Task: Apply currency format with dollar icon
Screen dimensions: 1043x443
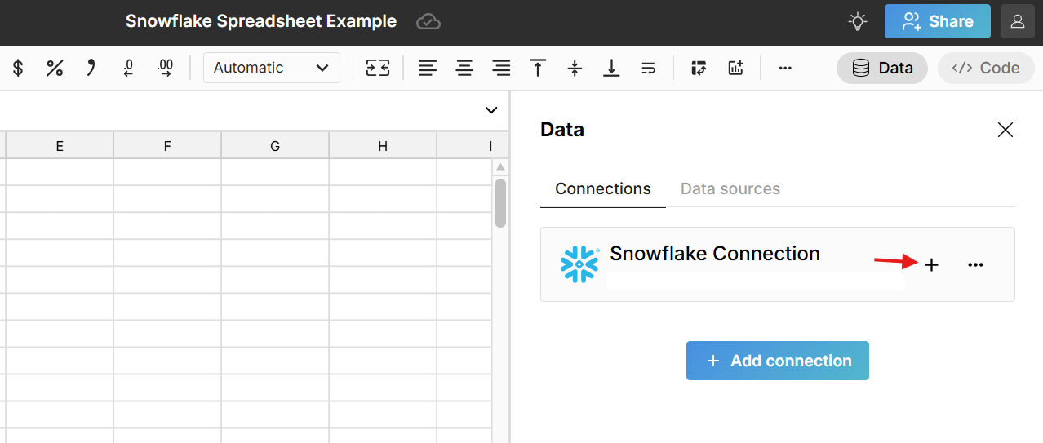Action: click(x=18, y=69)
